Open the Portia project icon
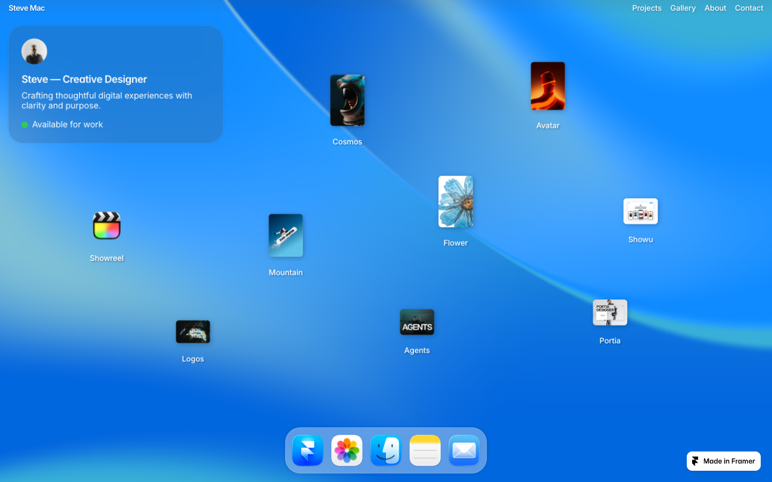772x482 pixels. 610,313
